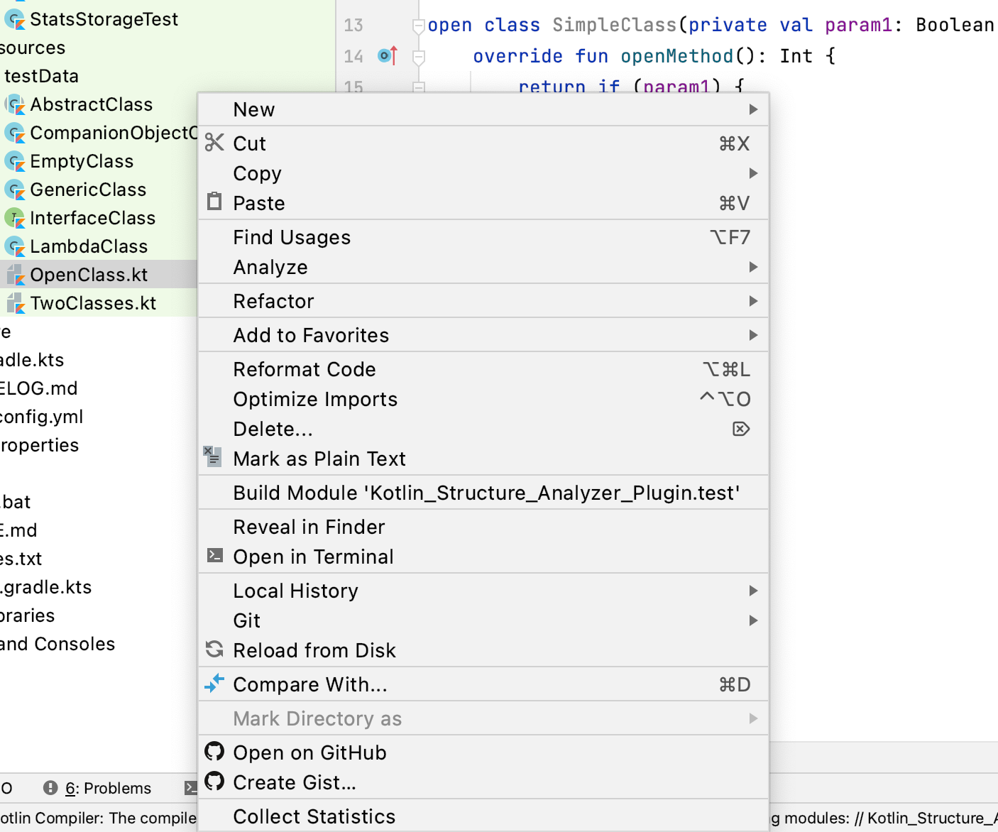Click the Paste clipboard icon
This screenshot has width=998, height=832.
tap(214, 202)
